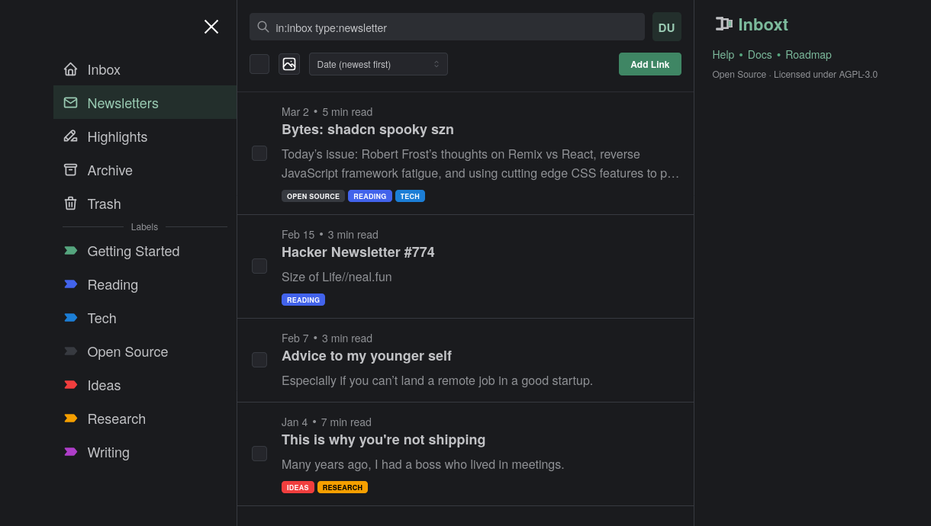Tick the checkbox for Hacker Newsletter #774
The image size is (931, 526).
(x=259, y=266)
